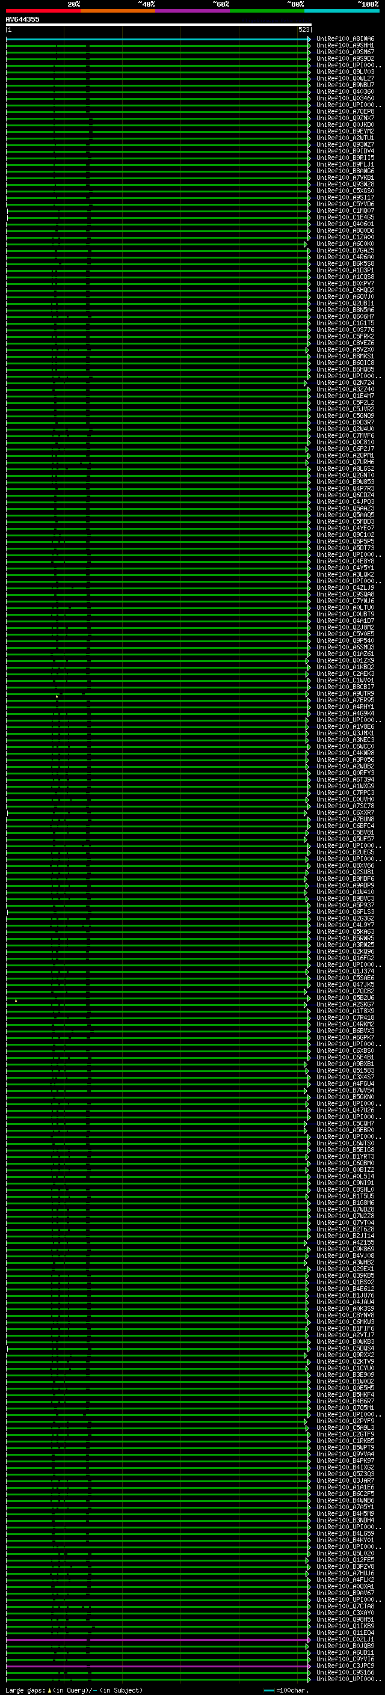Open the UniRef100_A8IWA6 hit label
The width and height of the screenshot is (385, 1695).
[345, 39]
